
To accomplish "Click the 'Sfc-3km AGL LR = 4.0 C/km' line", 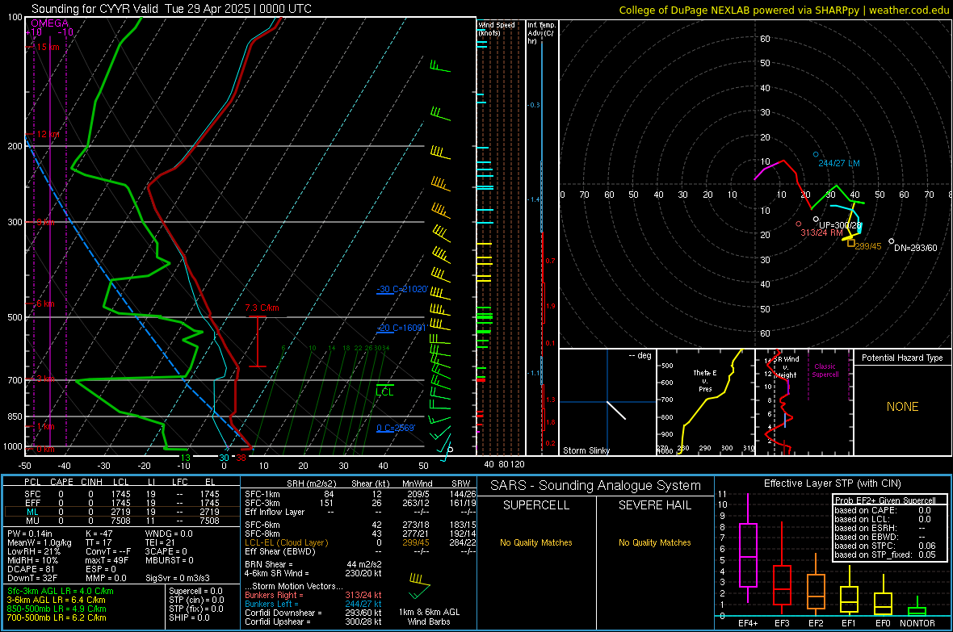I will (61, 591).
